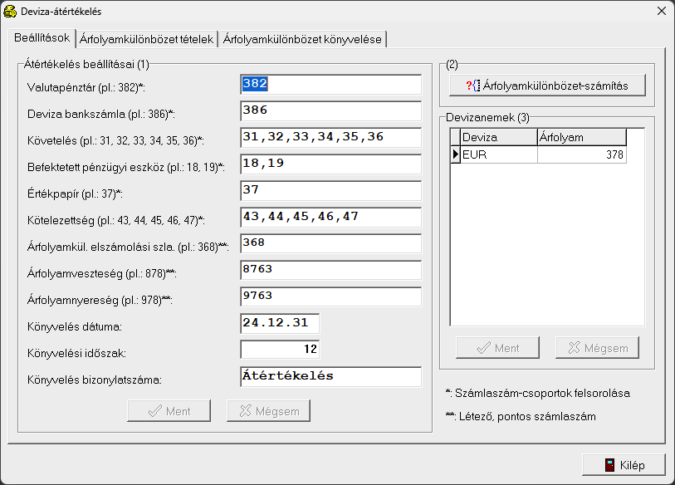Select the Értékpapír field with 37
Screen dimensions: 675x485
coord(331,191)
